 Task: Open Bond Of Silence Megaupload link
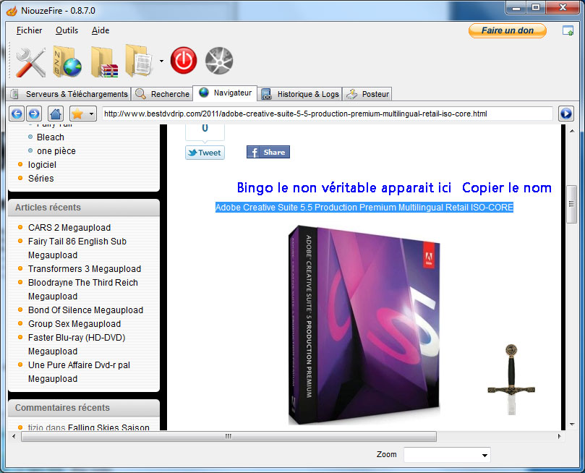tap(86, 310)
